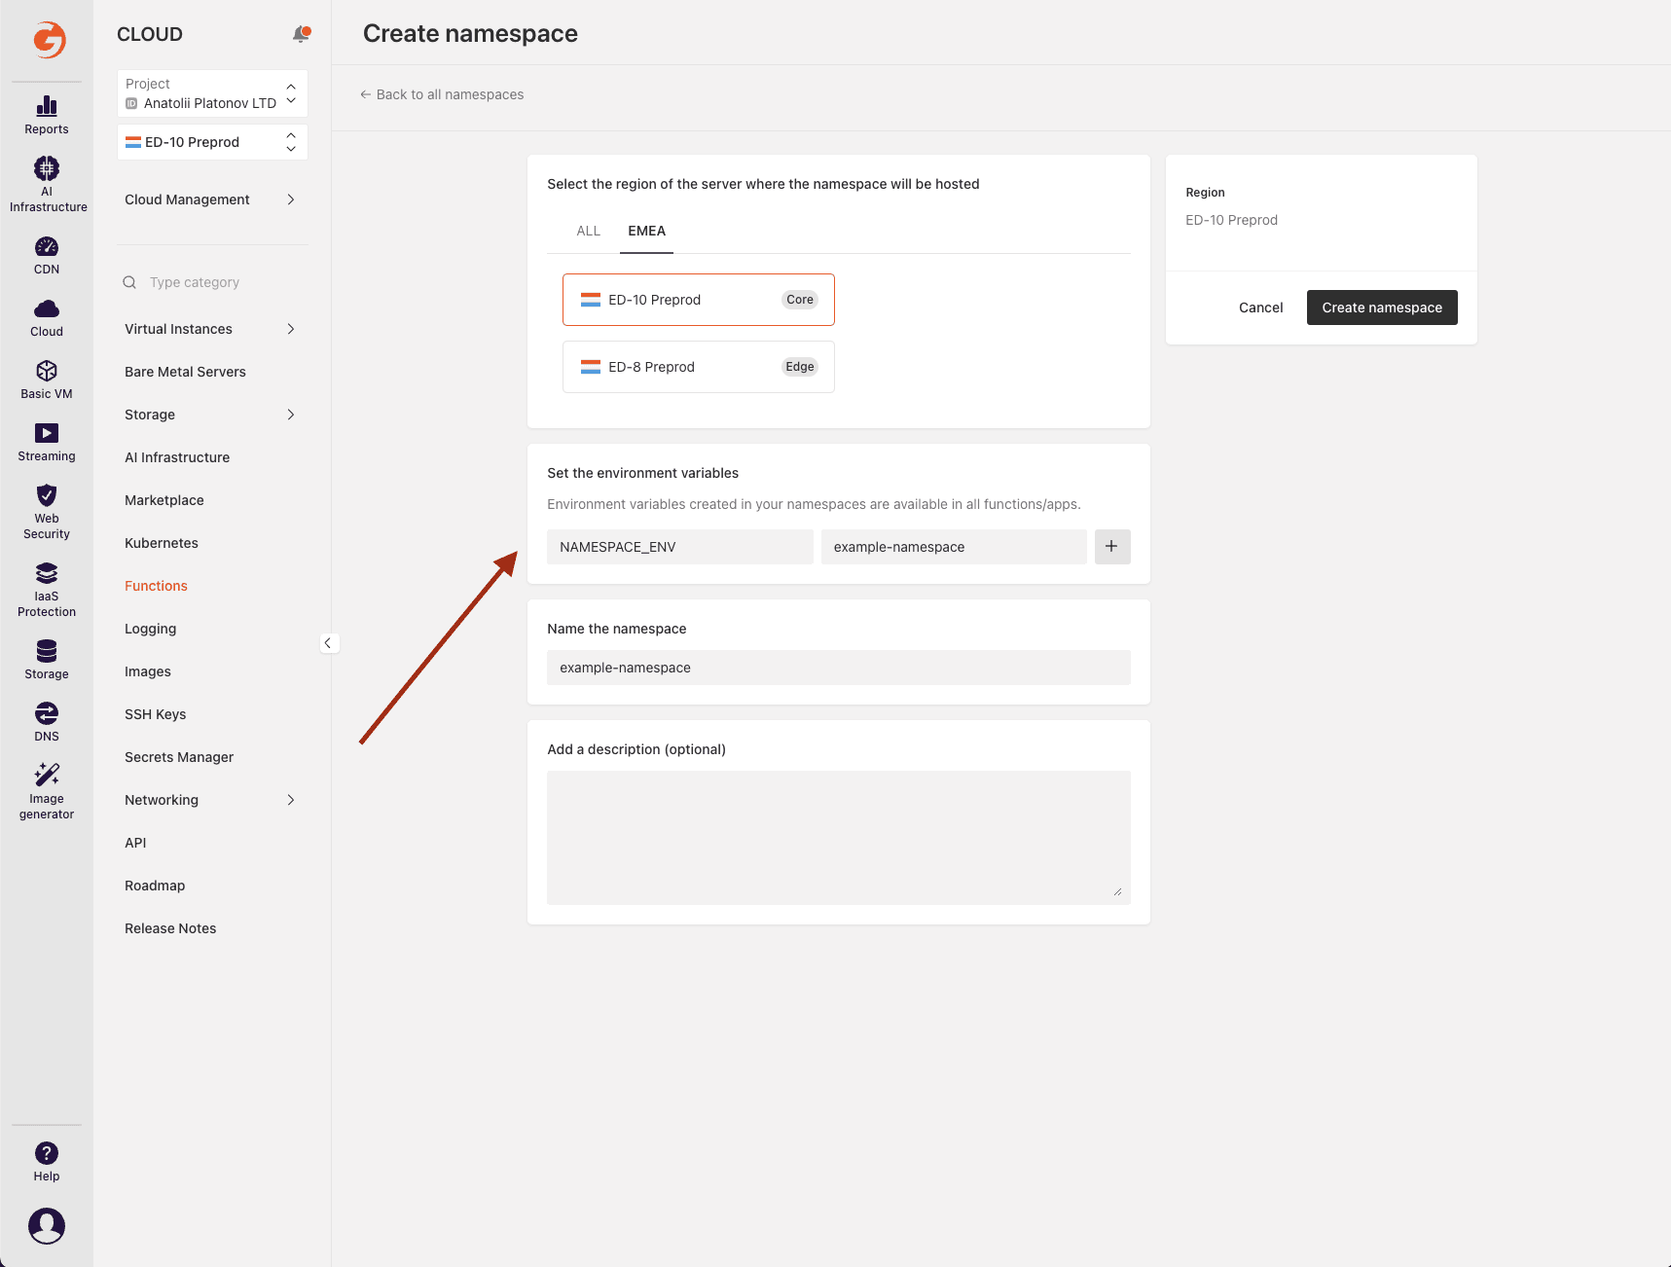
Task: Open the ED-10 Preprod region selector
Action: [212, 142]
